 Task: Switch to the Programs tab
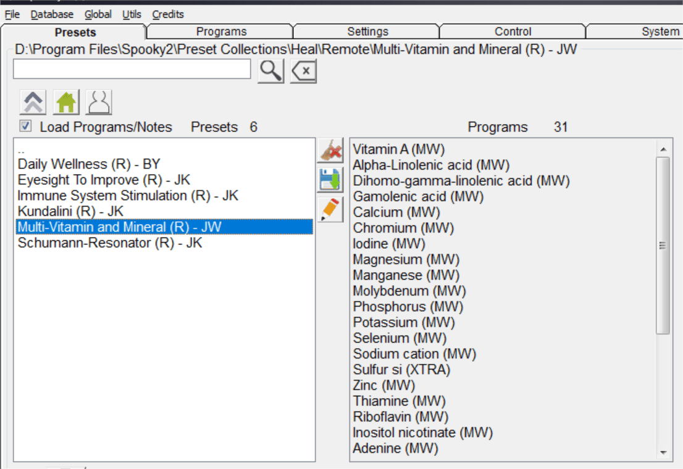click(221, 31)
